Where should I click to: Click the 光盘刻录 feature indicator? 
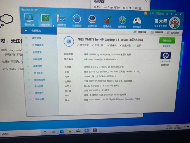point(125,46)
